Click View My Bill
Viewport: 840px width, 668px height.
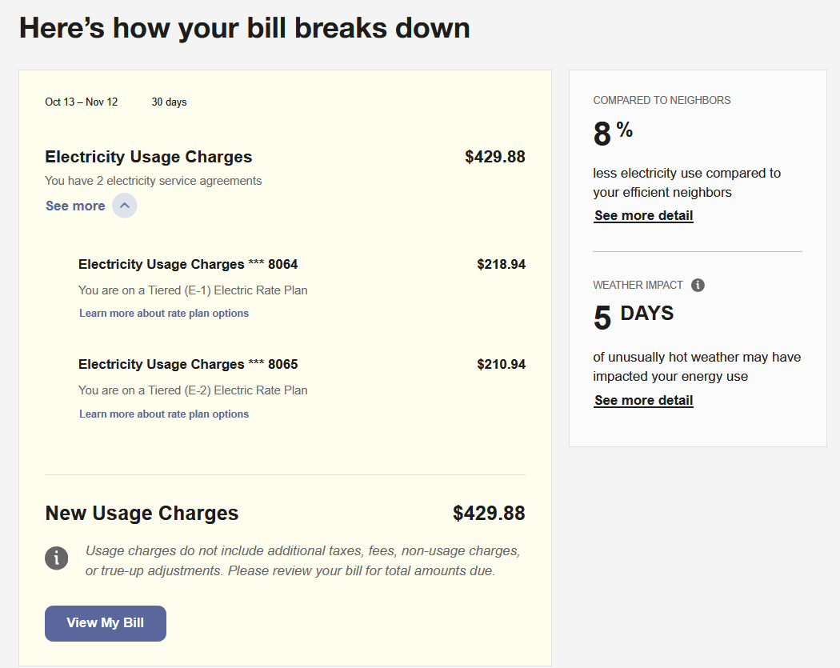click(x=105, y=623)
